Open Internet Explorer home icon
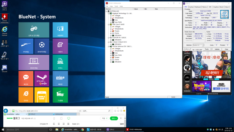The height and width of the screenshot is (132, 234). [x=115, y=111]
